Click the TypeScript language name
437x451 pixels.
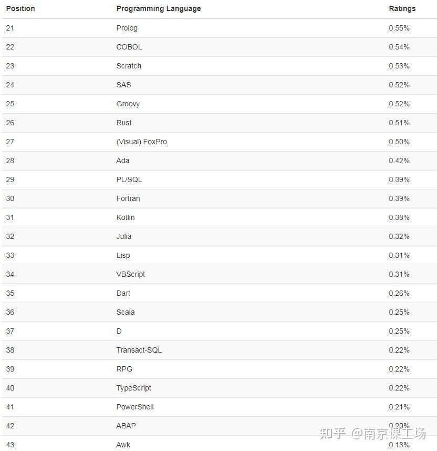[133, 388]
